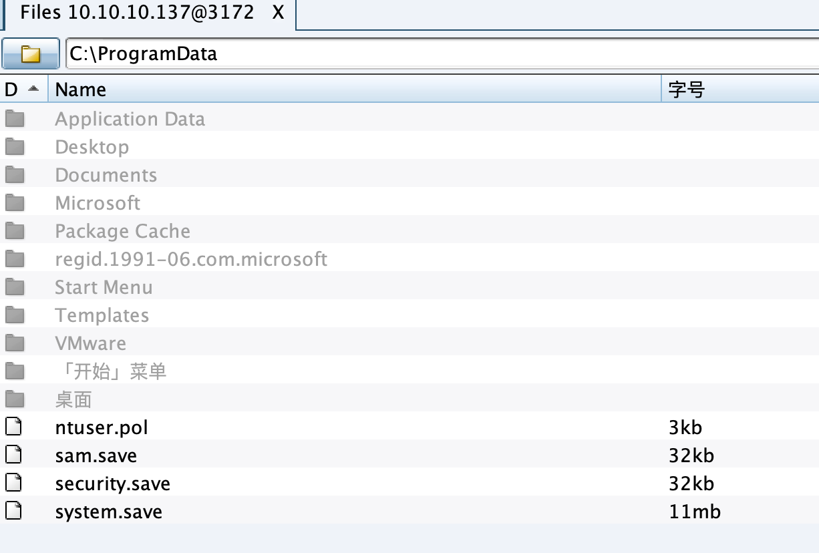The image size is (819, 553).
Task: Select the 桌面 folder entry
Action: click(73, 399)
